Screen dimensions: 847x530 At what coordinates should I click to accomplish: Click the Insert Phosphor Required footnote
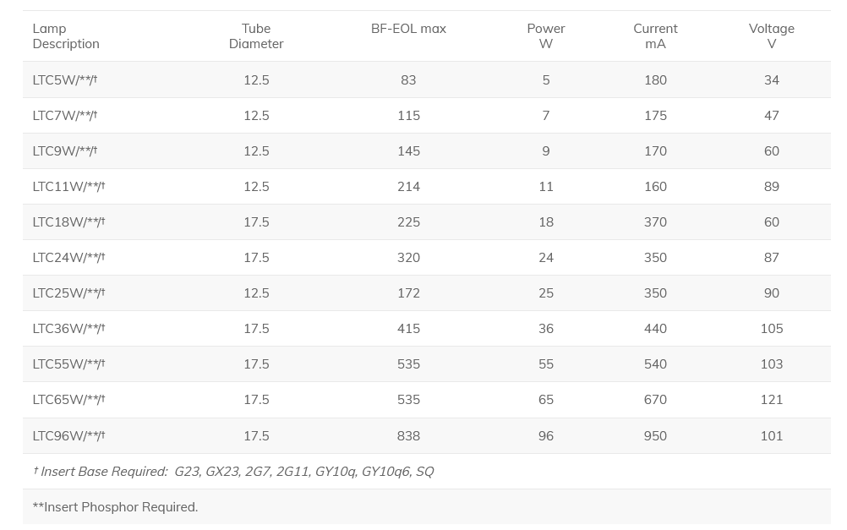click(115, 507)
